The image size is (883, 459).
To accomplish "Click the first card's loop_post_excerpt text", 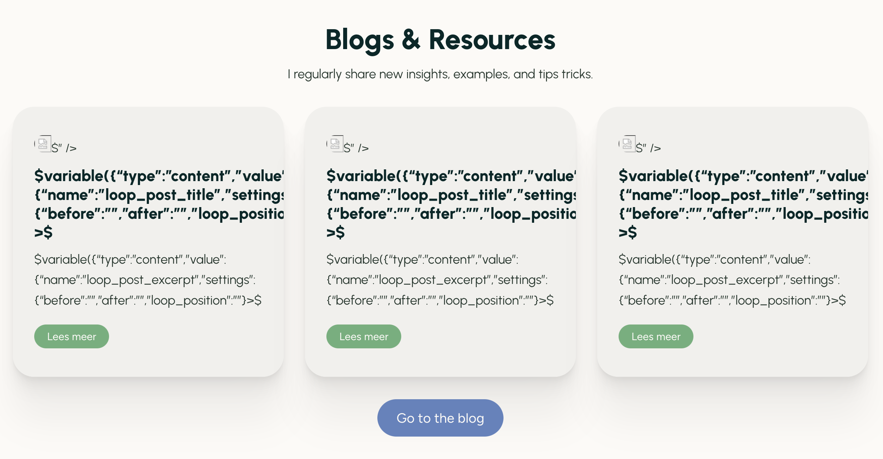I will [148, 280].
